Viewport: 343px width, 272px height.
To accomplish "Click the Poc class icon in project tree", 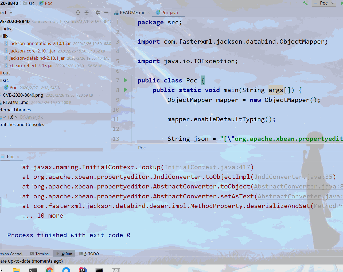I will 6,88.
